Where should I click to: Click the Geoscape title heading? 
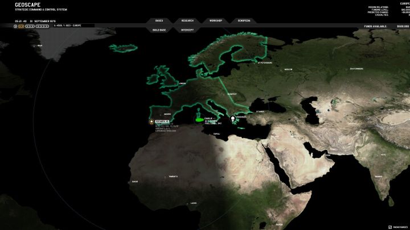[28, 5]
